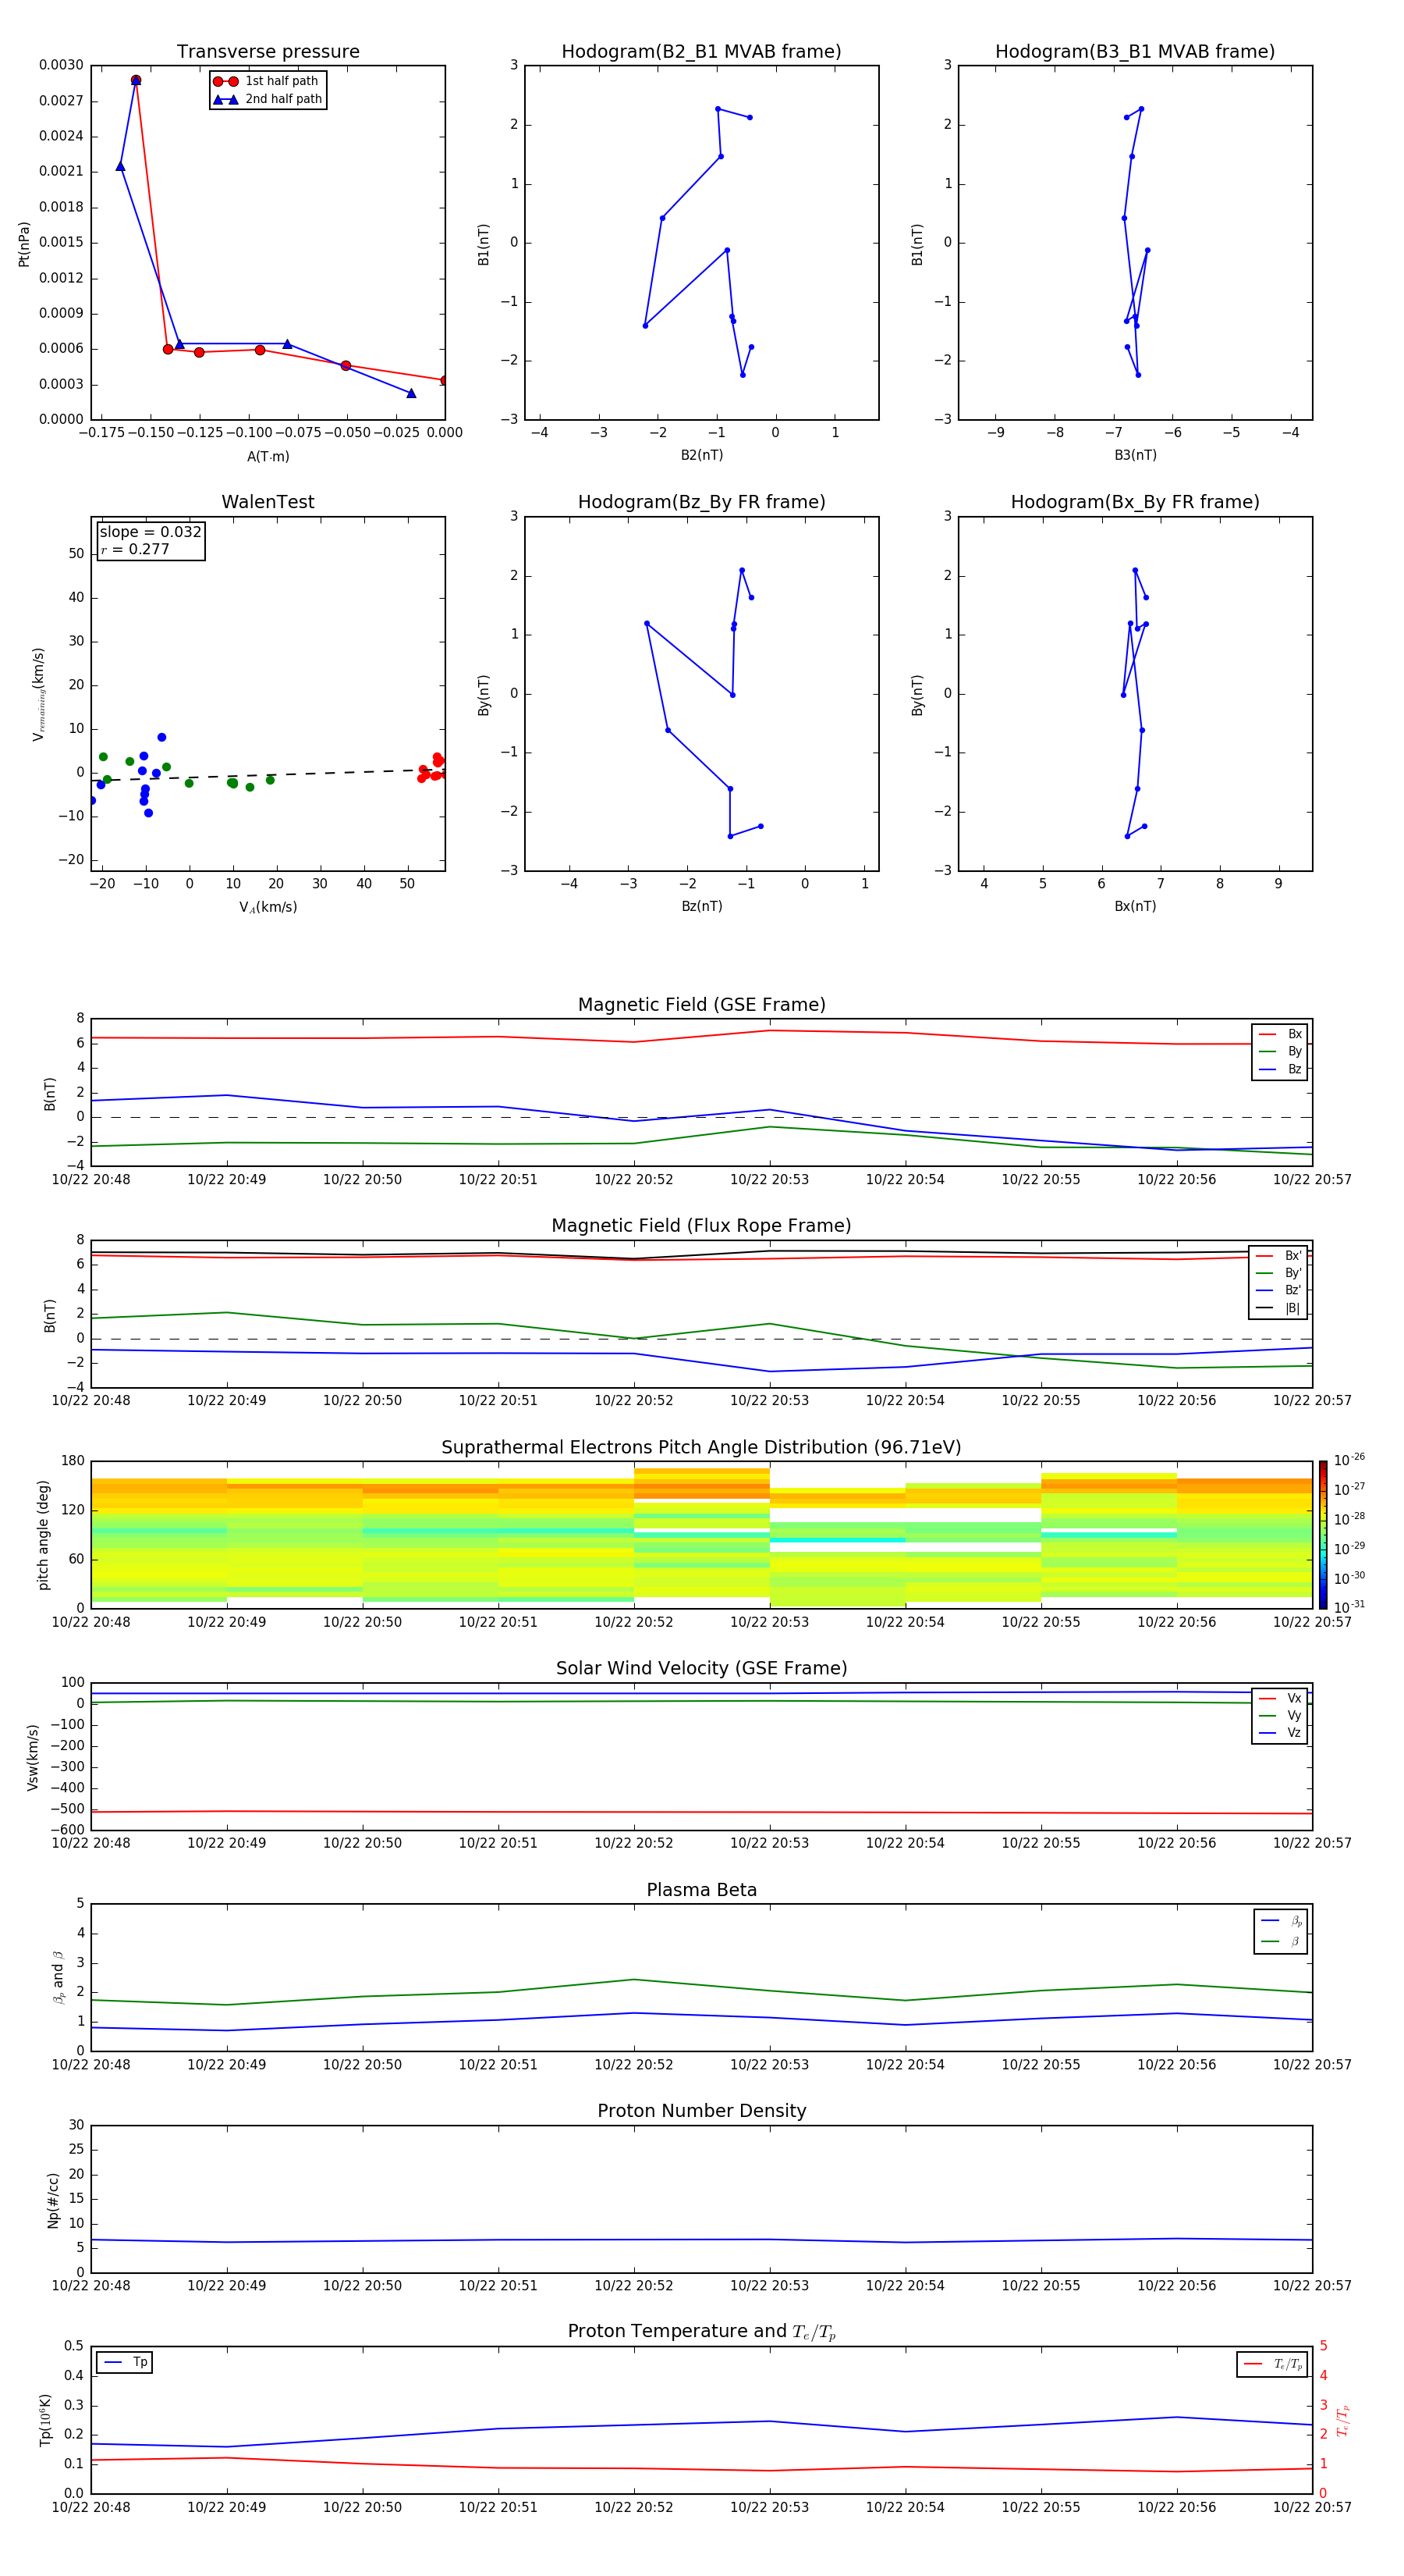Screen dimensions: 1404x2576
Task: Select the 'V_remaining(km/s)' y-axis label
Action: [39, 694]
